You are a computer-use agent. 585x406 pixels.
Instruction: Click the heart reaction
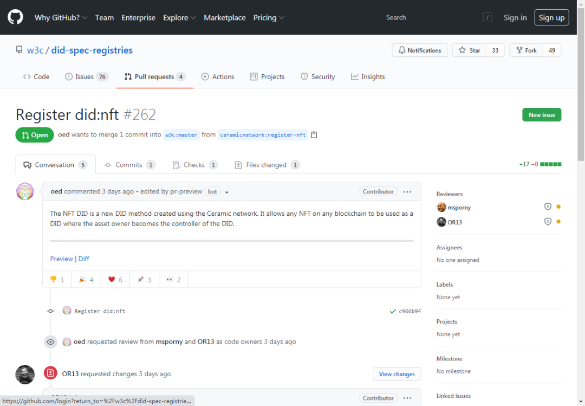pyautogui.click(x=115, y=279)
